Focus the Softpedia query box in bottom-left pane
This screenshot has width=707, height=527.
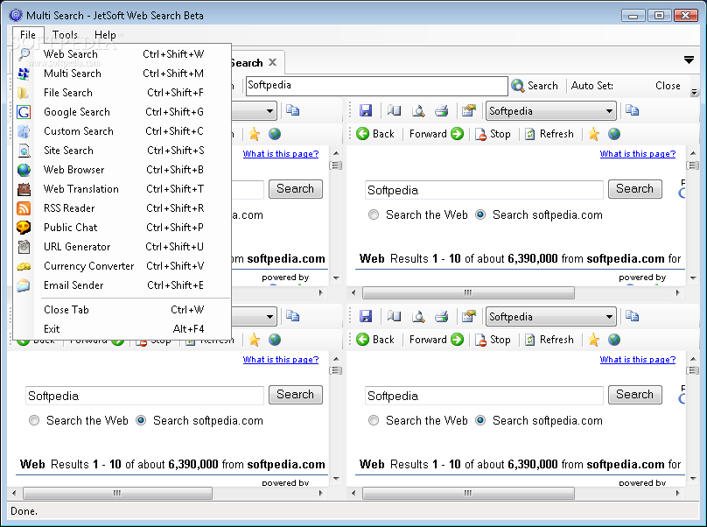(144, 396)
